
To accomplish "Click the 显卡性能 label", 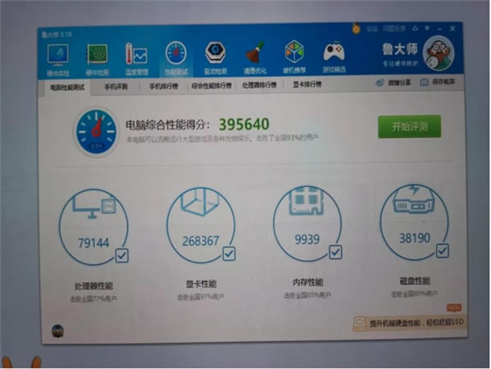I will [x=201, y=284].
